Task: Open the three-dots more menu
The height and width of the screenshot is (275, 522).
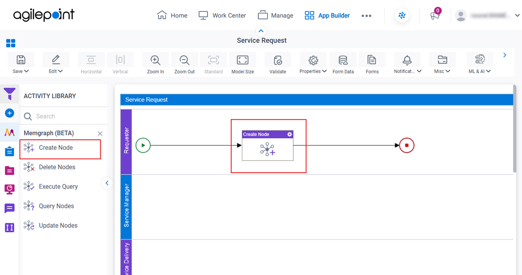Action: coord(366,16)
